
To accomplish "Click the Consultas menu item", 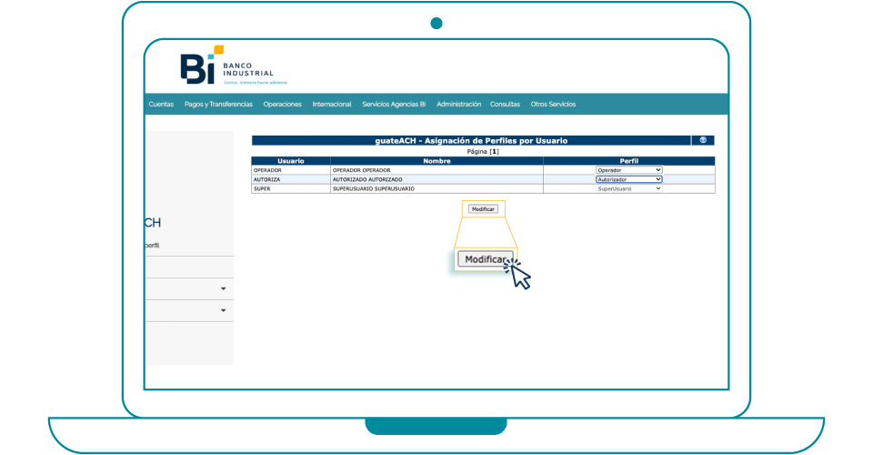I will pos(505,105).
